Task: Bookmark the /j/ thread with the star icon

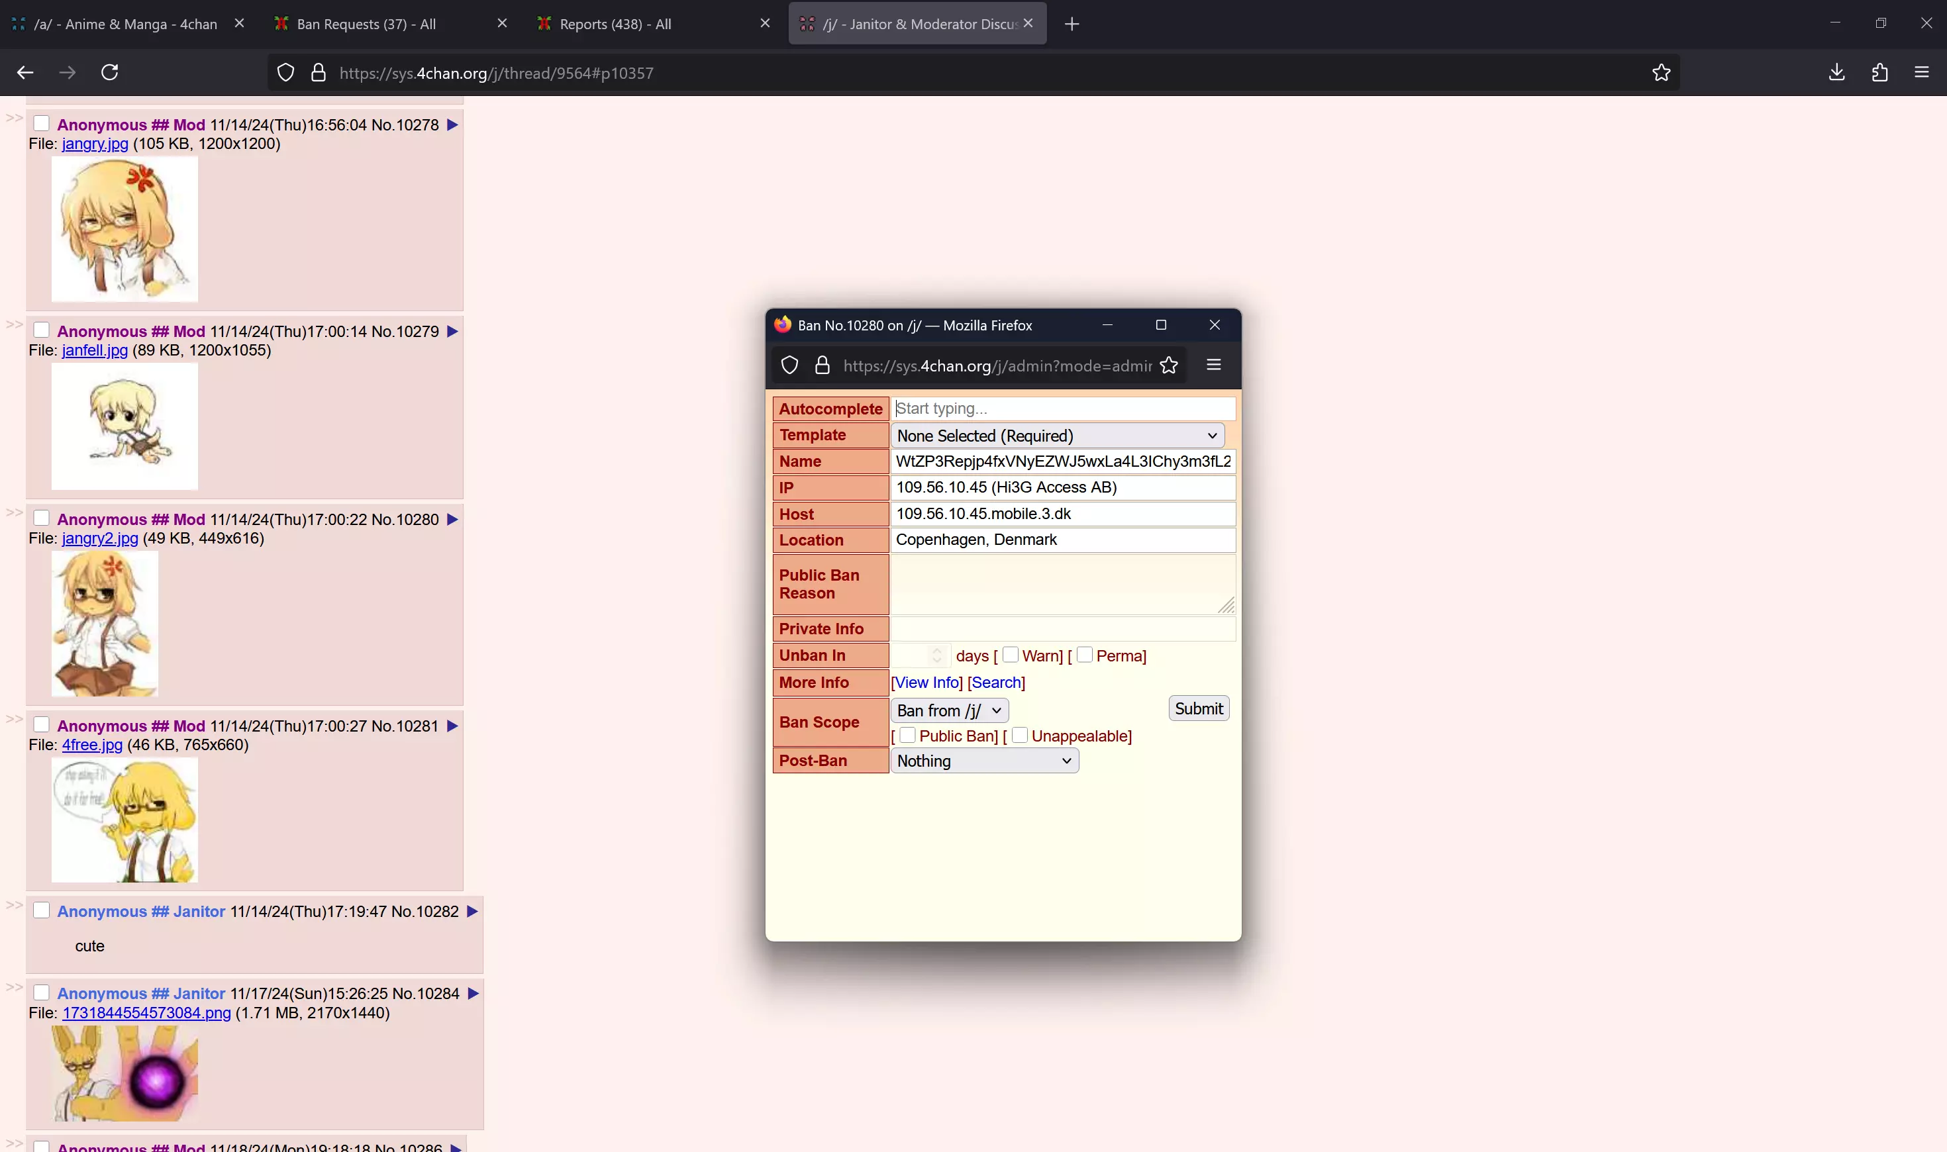Action: (x=1660, y=72)
